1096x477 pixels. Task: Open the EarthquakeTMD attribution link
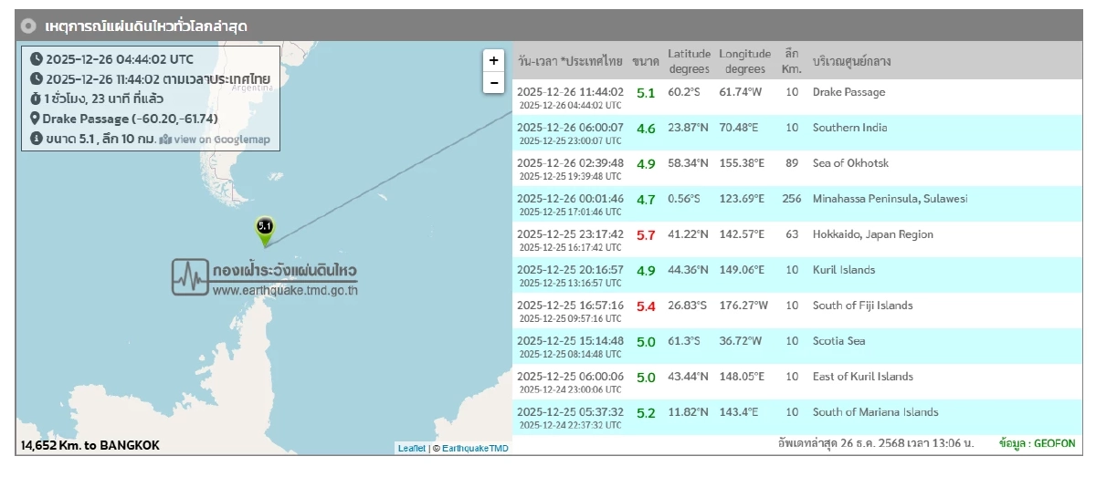(x=475, y=448)
